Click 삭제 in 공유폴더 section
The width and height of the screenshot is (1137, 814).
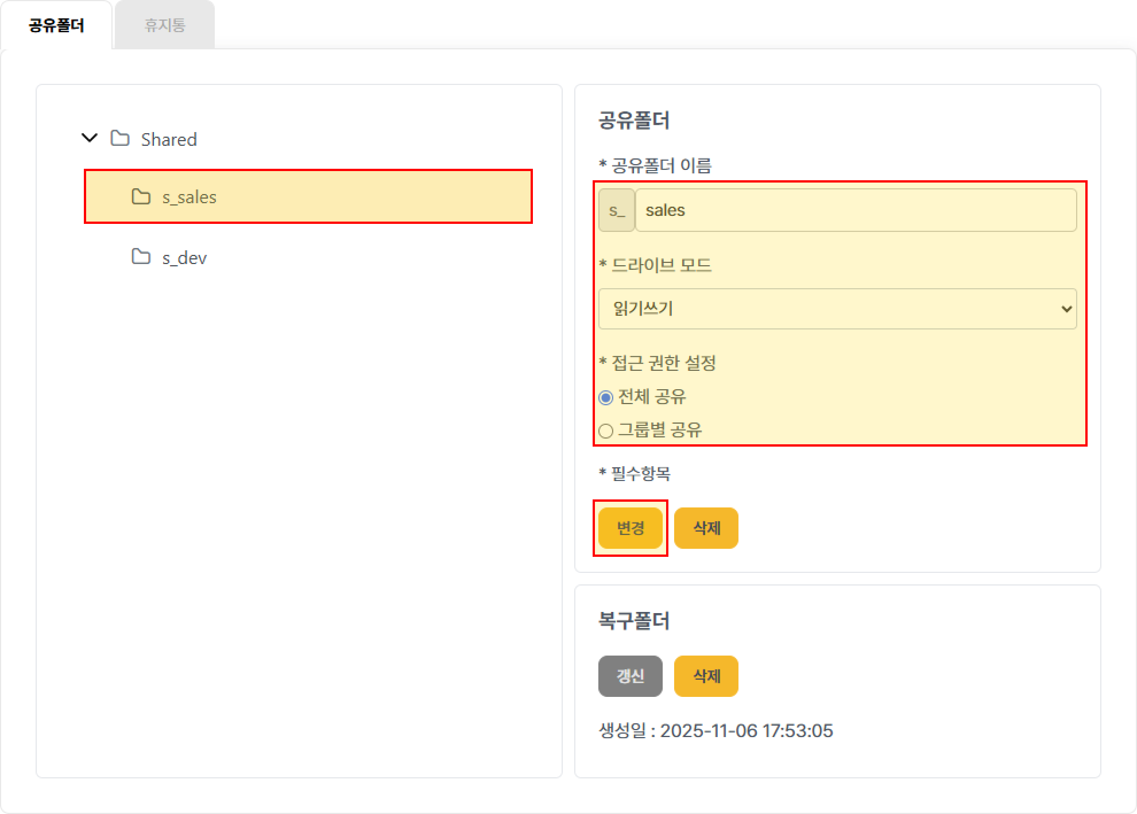tap(706, 528)
